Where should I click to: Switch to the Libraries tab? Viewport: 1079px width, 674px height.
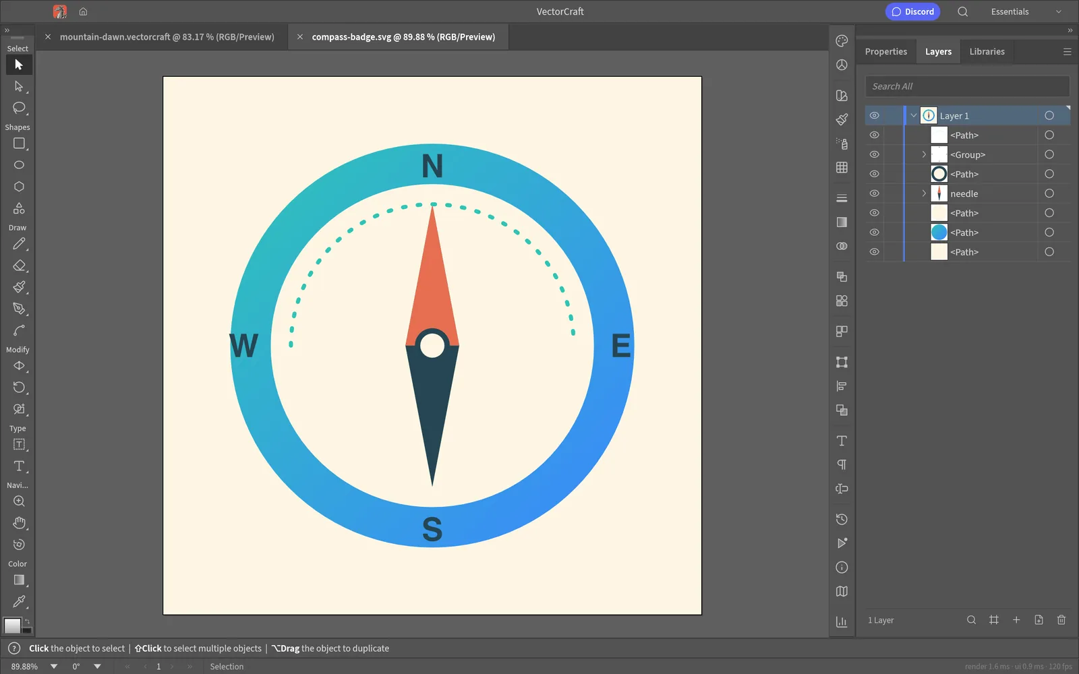pos(987,52)
